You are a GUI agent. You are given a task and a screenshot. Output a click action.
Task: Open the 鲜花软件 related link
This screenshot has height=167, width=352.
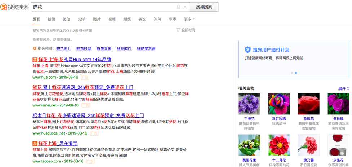pyautogui.click(x=124, y=49)
